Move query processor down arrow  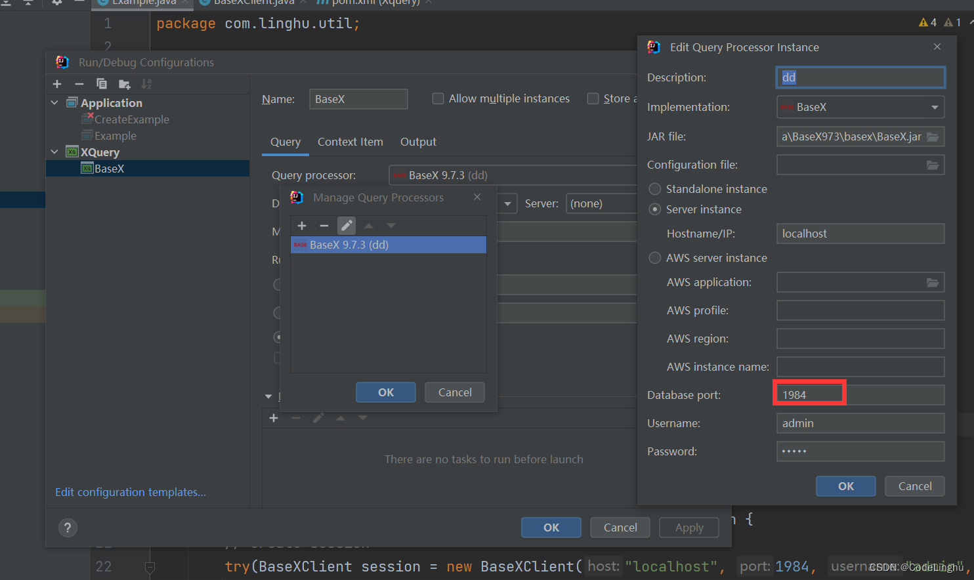pyautogui.click(x=391, y=226)
